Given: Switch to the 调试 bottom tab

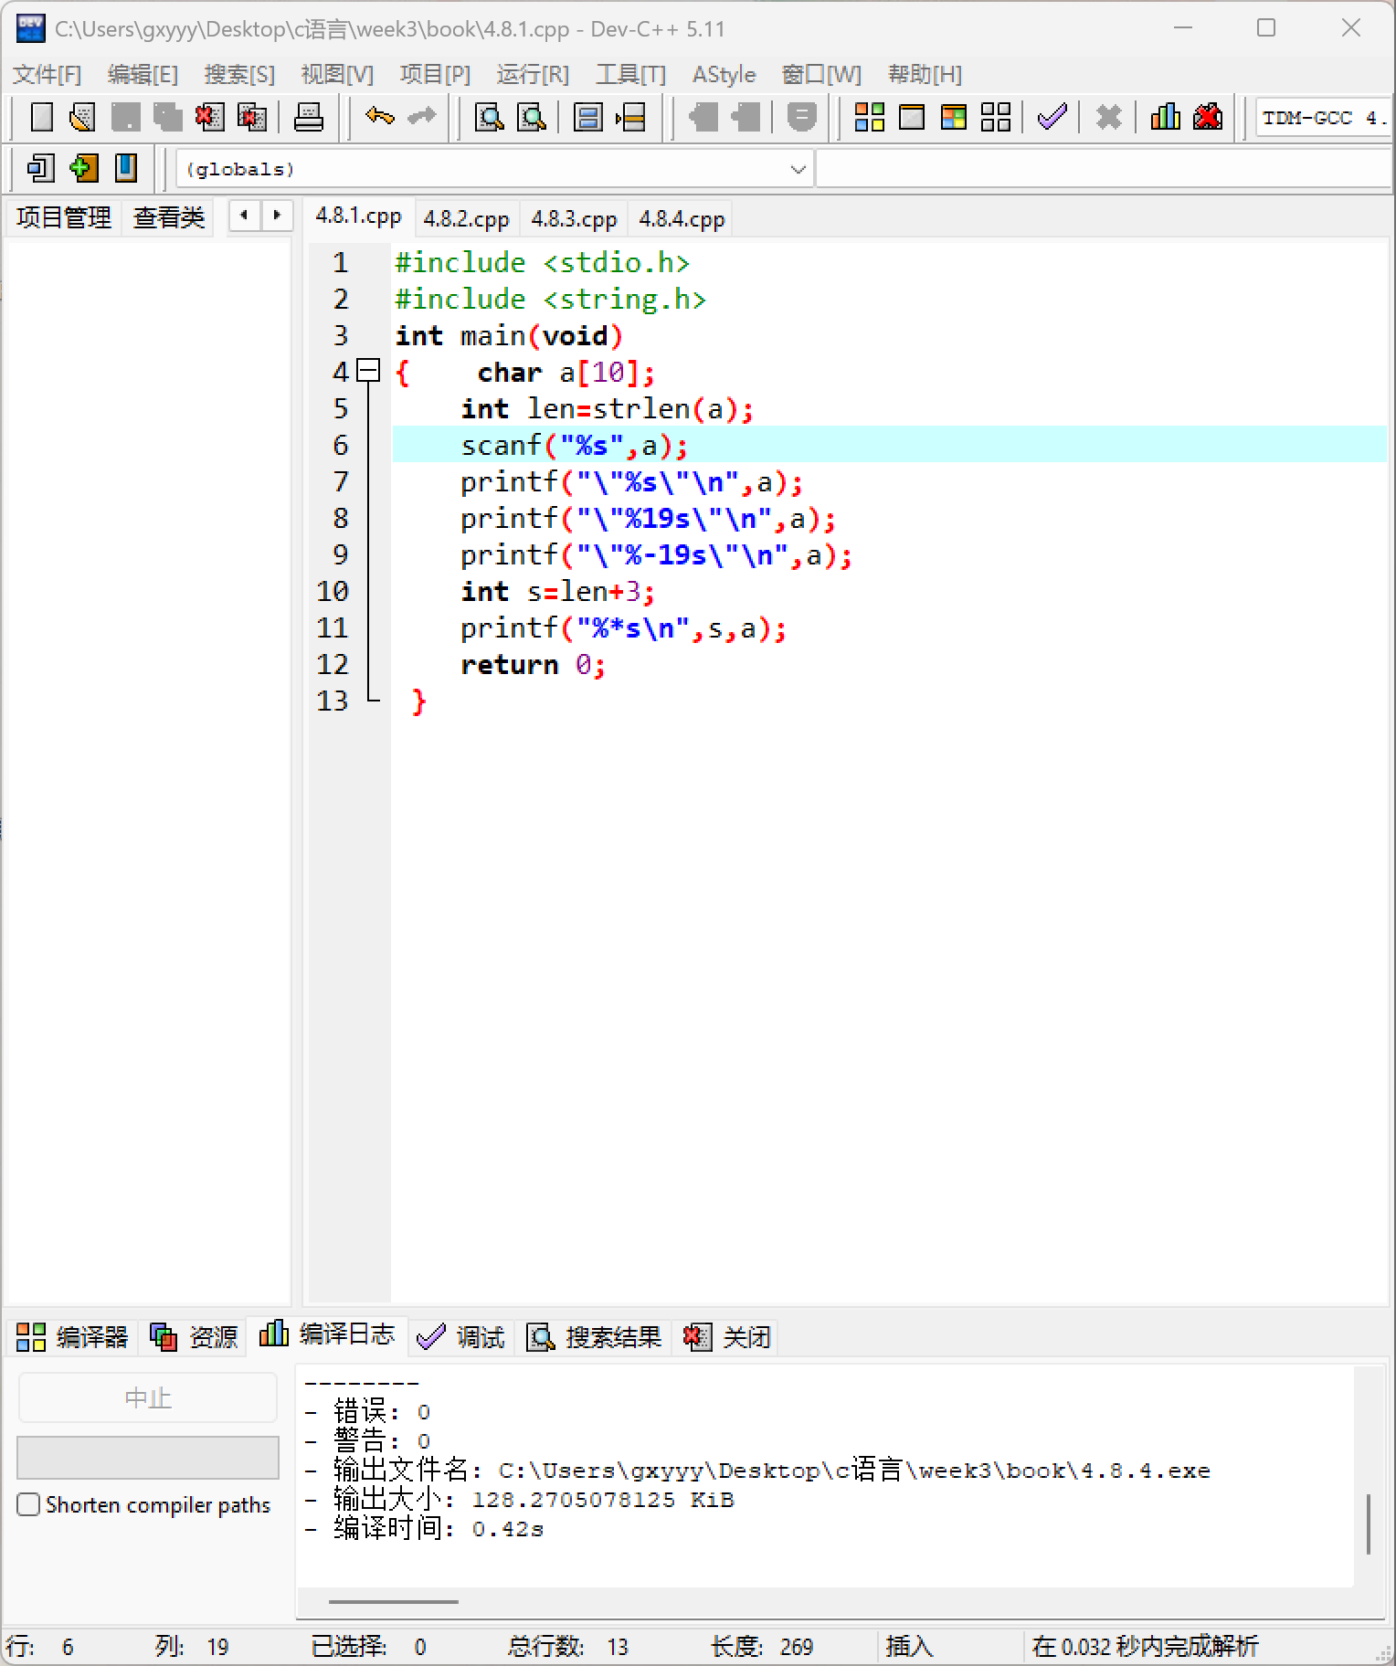Looking at the screenshot, I should click(x=460, y=1337).
